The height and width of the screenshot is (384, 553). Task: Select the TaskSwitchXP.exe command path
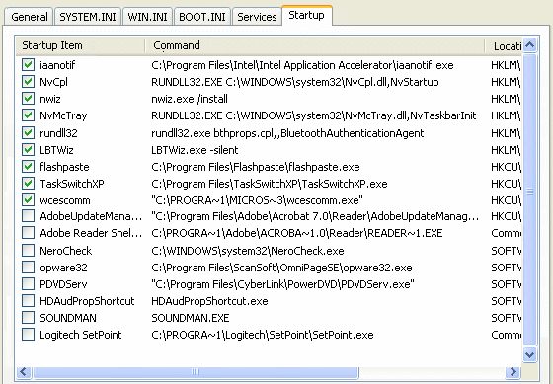coord(269,184)
